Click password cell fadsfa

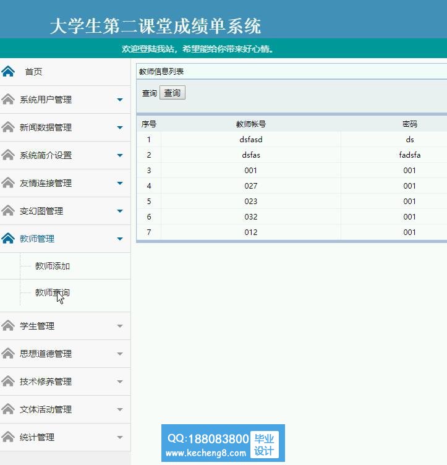tap(410, 155)
